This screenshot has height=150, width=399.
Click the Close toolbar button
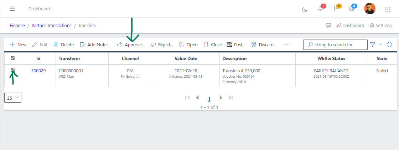[213, 45]
